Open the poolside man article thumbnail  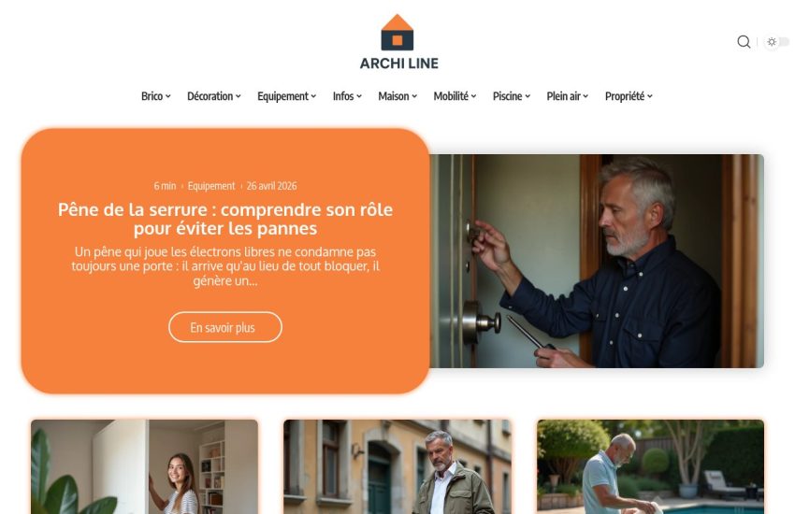point(651,466)
